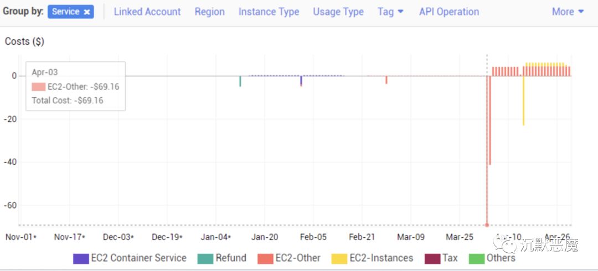
Task: Select Usage Type grouping
Action: [x=338, y=12]
